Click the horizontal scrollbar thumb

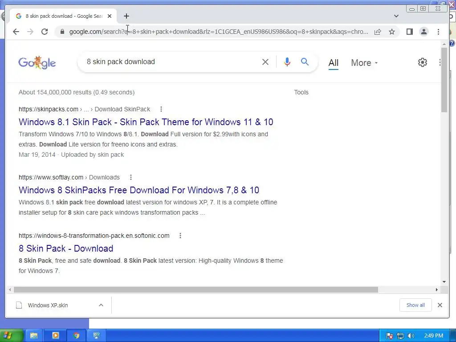pyautogui.click(x=196, y=289)
